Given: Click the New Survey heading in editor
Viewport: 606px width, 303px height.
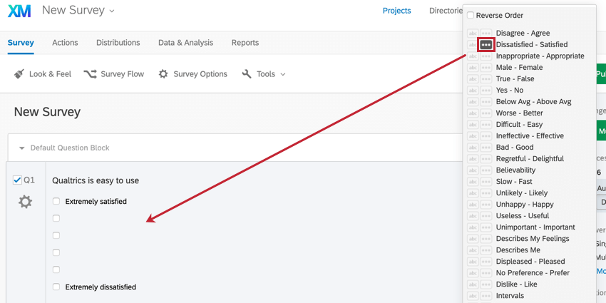Looking at the screenshot, I should pos(47,112).
